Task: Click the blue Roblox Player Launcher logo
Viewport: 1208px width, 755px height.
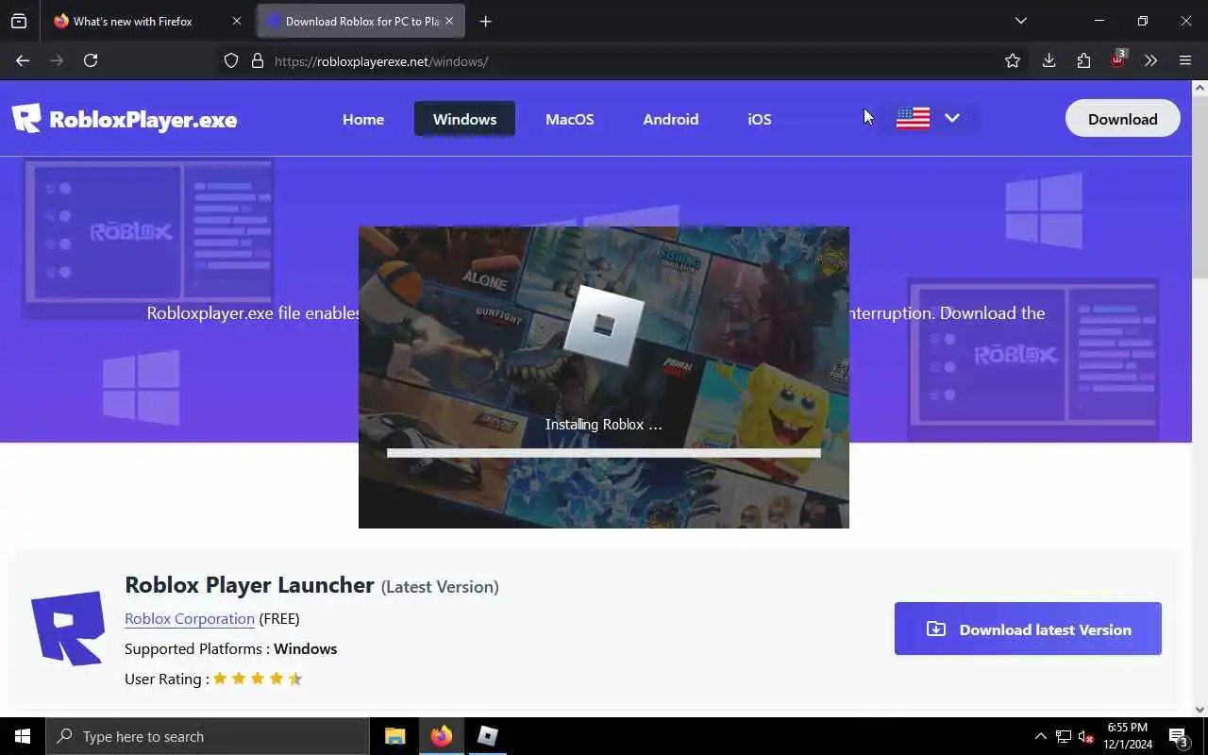Action: (67, 628)
